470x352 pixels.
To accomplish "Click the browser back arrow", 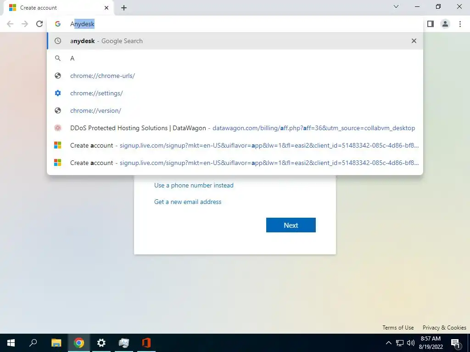I will (10, 24).
